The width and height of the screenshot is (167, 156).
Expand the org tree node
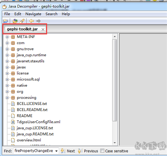(x=7, y=92)
